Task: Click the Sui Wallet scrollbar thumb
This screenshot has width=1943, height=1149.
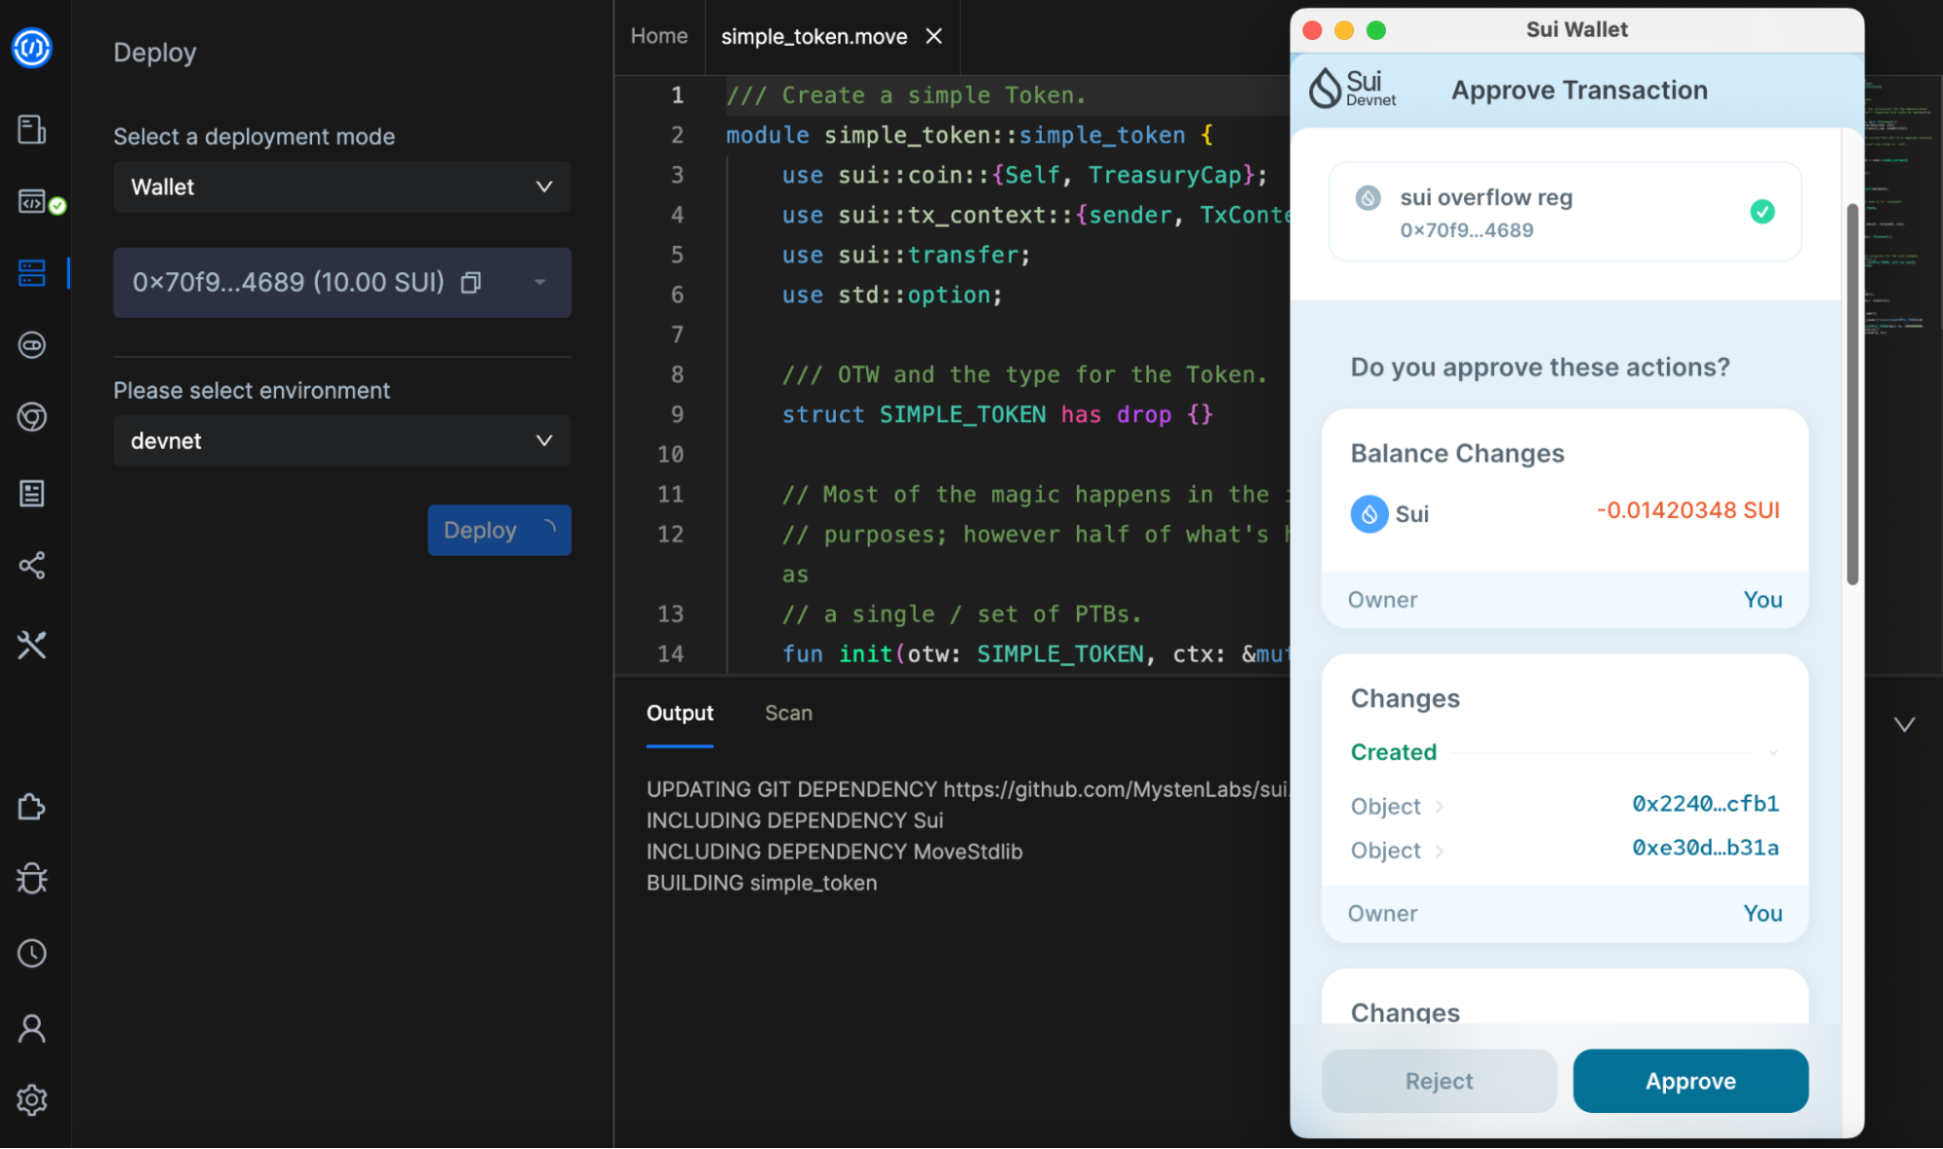Action: [1853, 394]
